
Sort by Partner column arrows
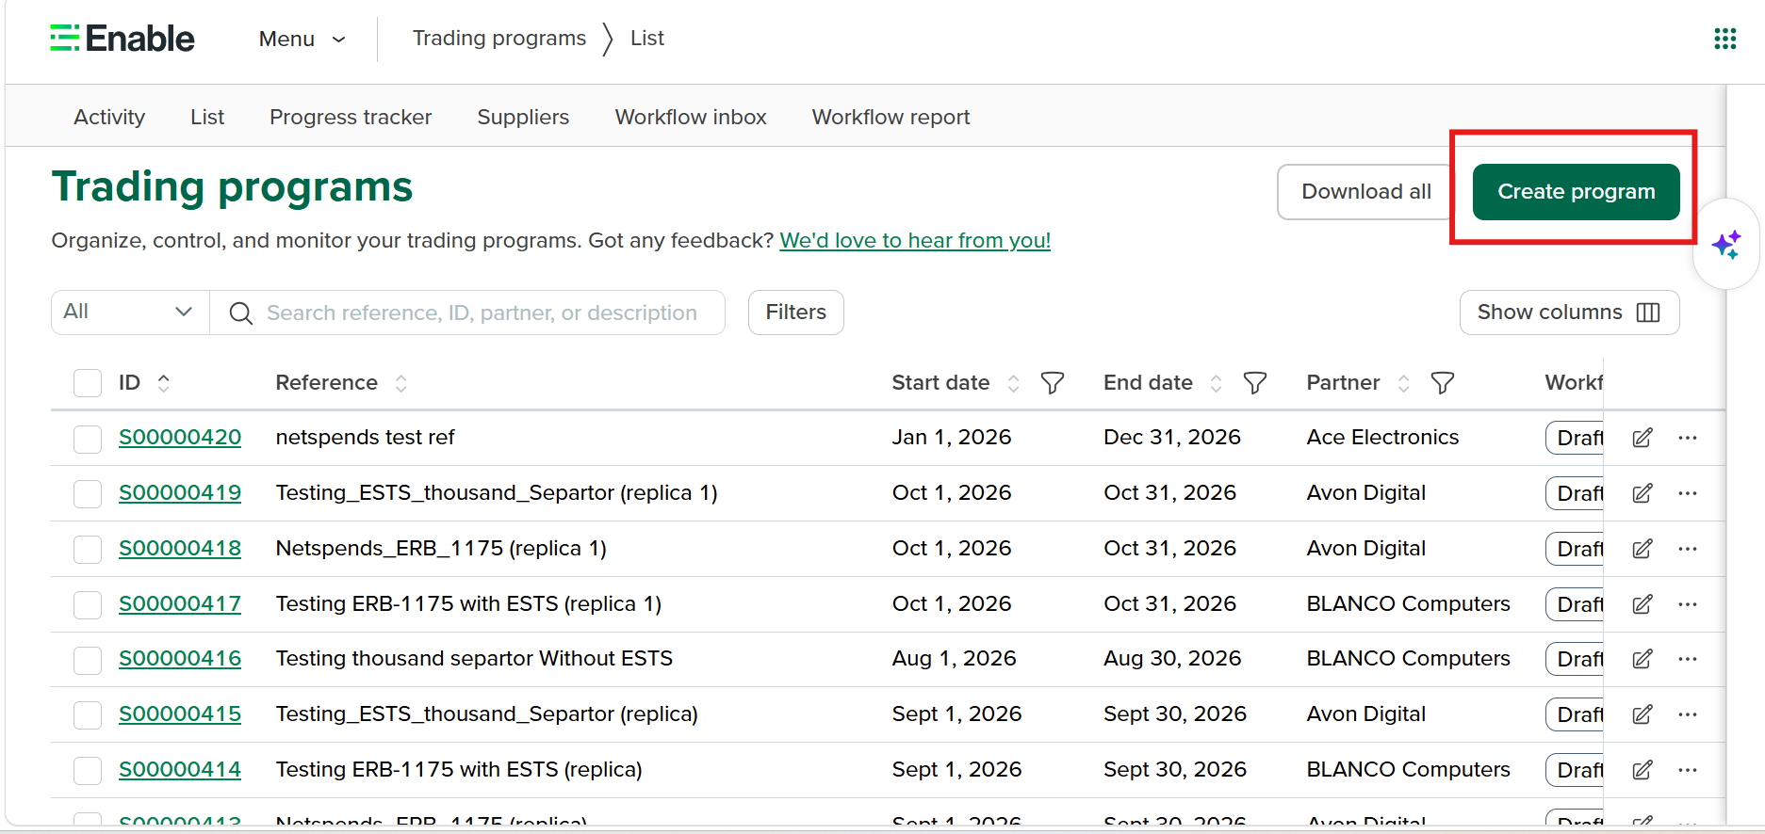click(x=1404, y=383)
